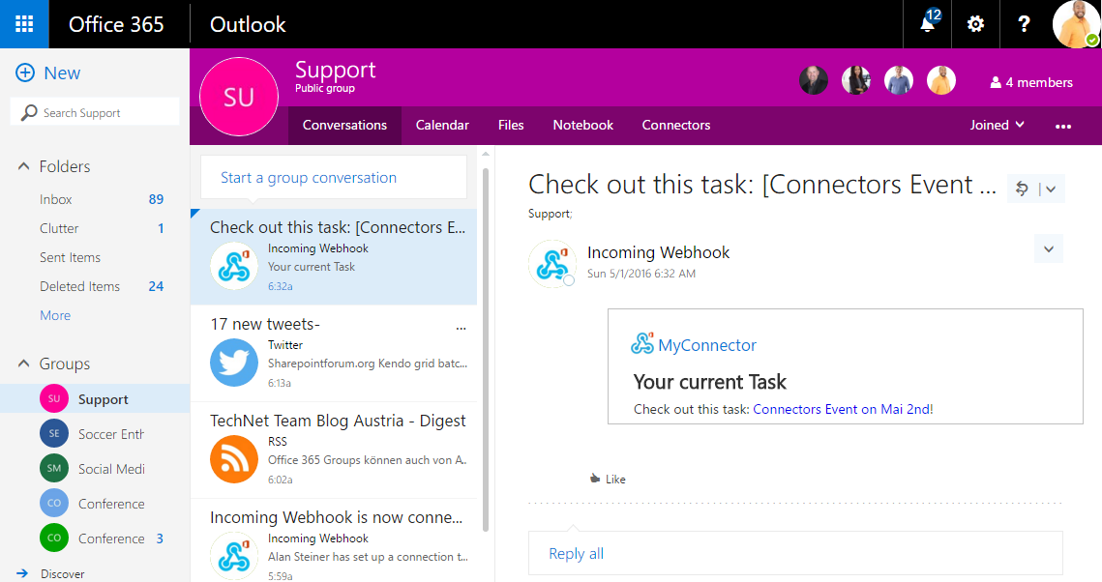Select the Soccer Enth group SE icon
1102x582 pixels.
coord(54,434)
